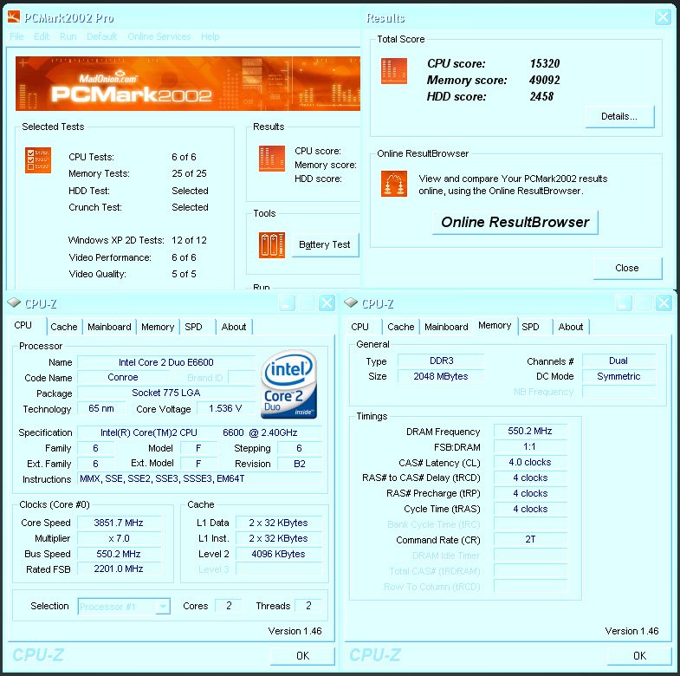Open the Default menu

[102, 36]
